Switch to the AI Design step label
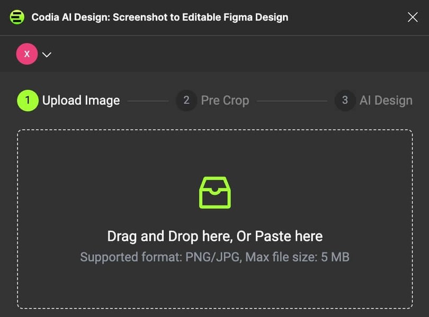429x317 pixels. click(x=386, y=100)
